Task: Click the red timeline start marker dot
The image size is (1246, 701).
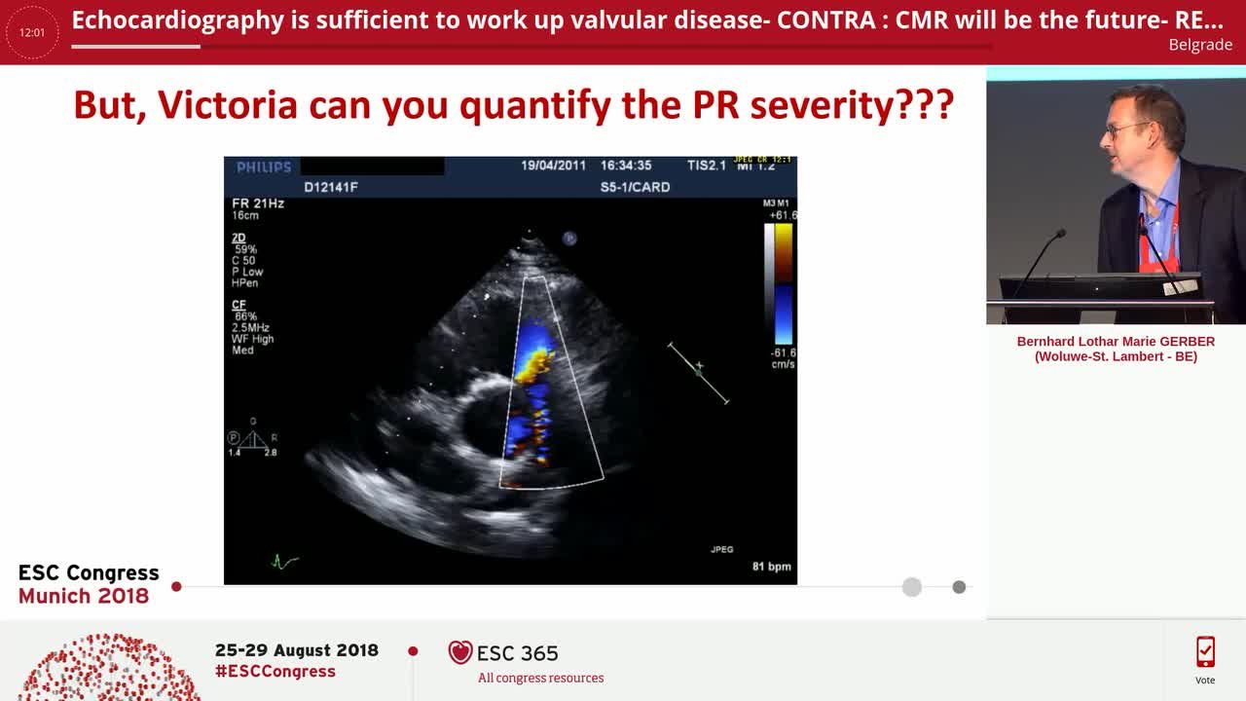Action: tap(176, 586)
